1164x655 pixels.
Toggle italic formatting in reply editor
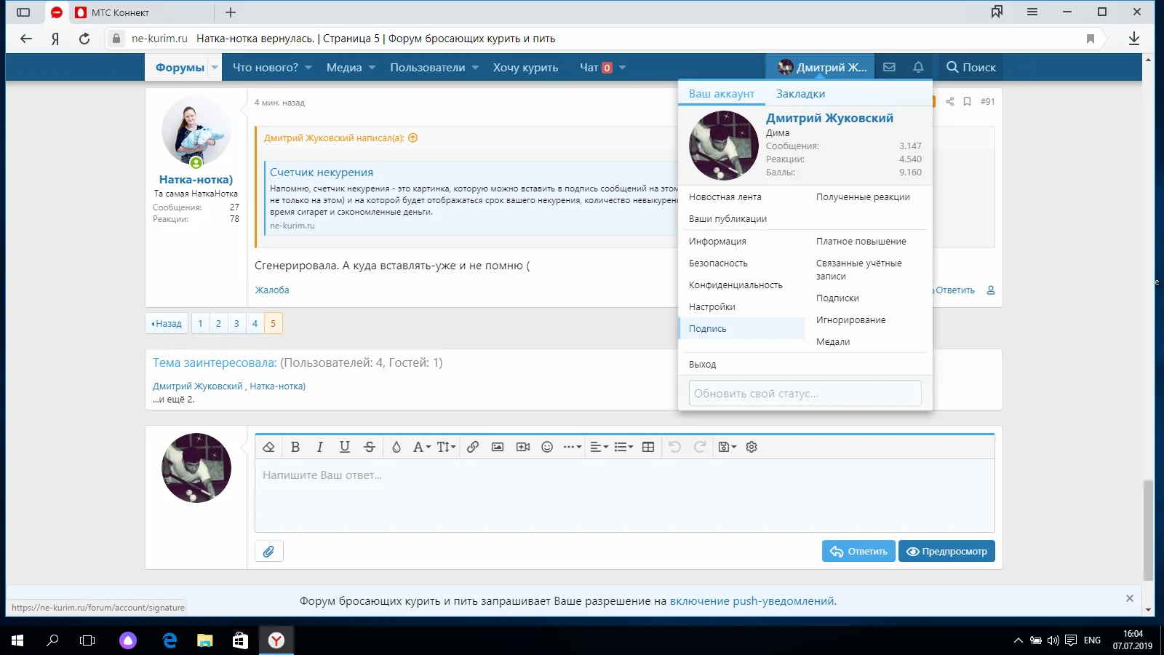click(x=319, y=447)
